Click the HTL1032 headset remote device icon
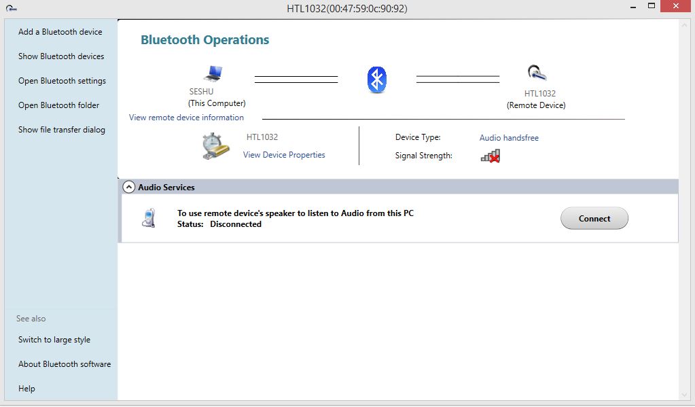The image size is (695, 407). tap(537, 73)
